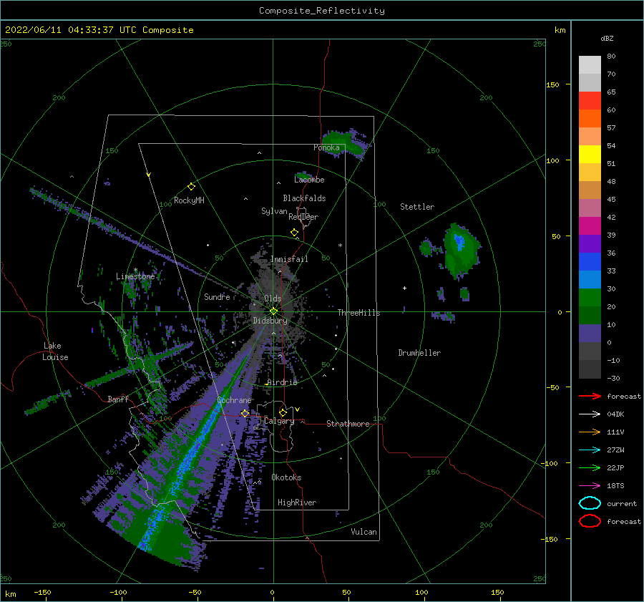Click the Sundre town label

click(217, 296)
